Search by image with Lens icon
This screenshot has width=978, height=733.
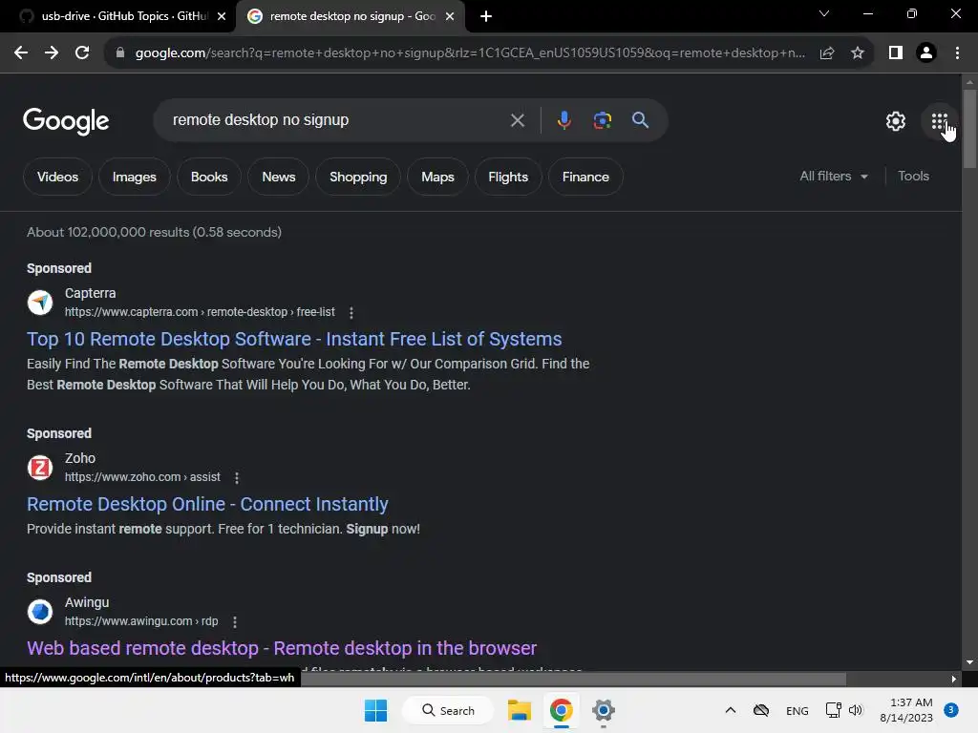[x=602, y=119]
